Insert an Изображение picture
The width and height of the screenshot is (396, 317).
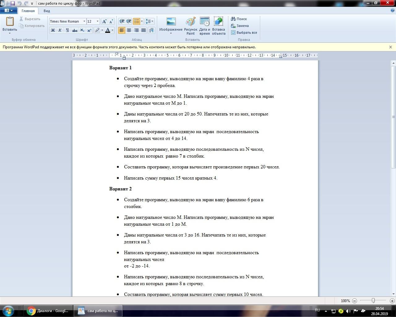(x=171, y=22)
